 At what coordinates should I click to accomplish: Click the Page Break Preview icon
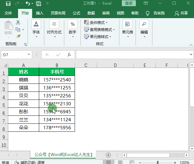click(132, 162)
